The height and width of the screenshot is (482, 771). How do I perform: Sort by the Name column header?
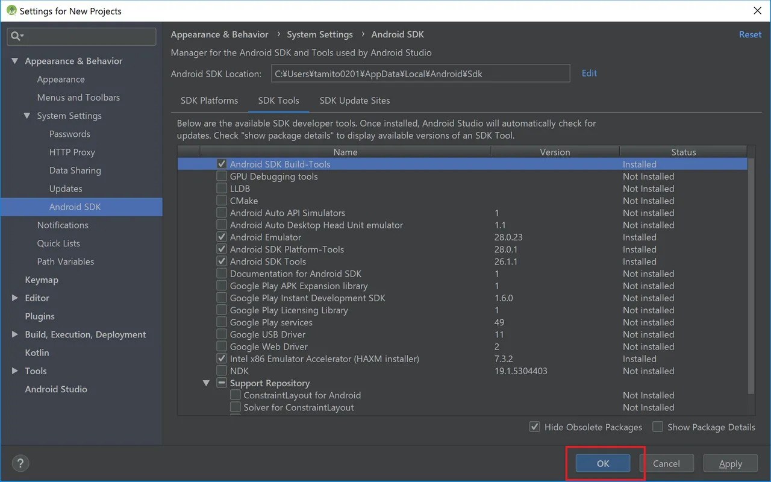coord(346,152)
